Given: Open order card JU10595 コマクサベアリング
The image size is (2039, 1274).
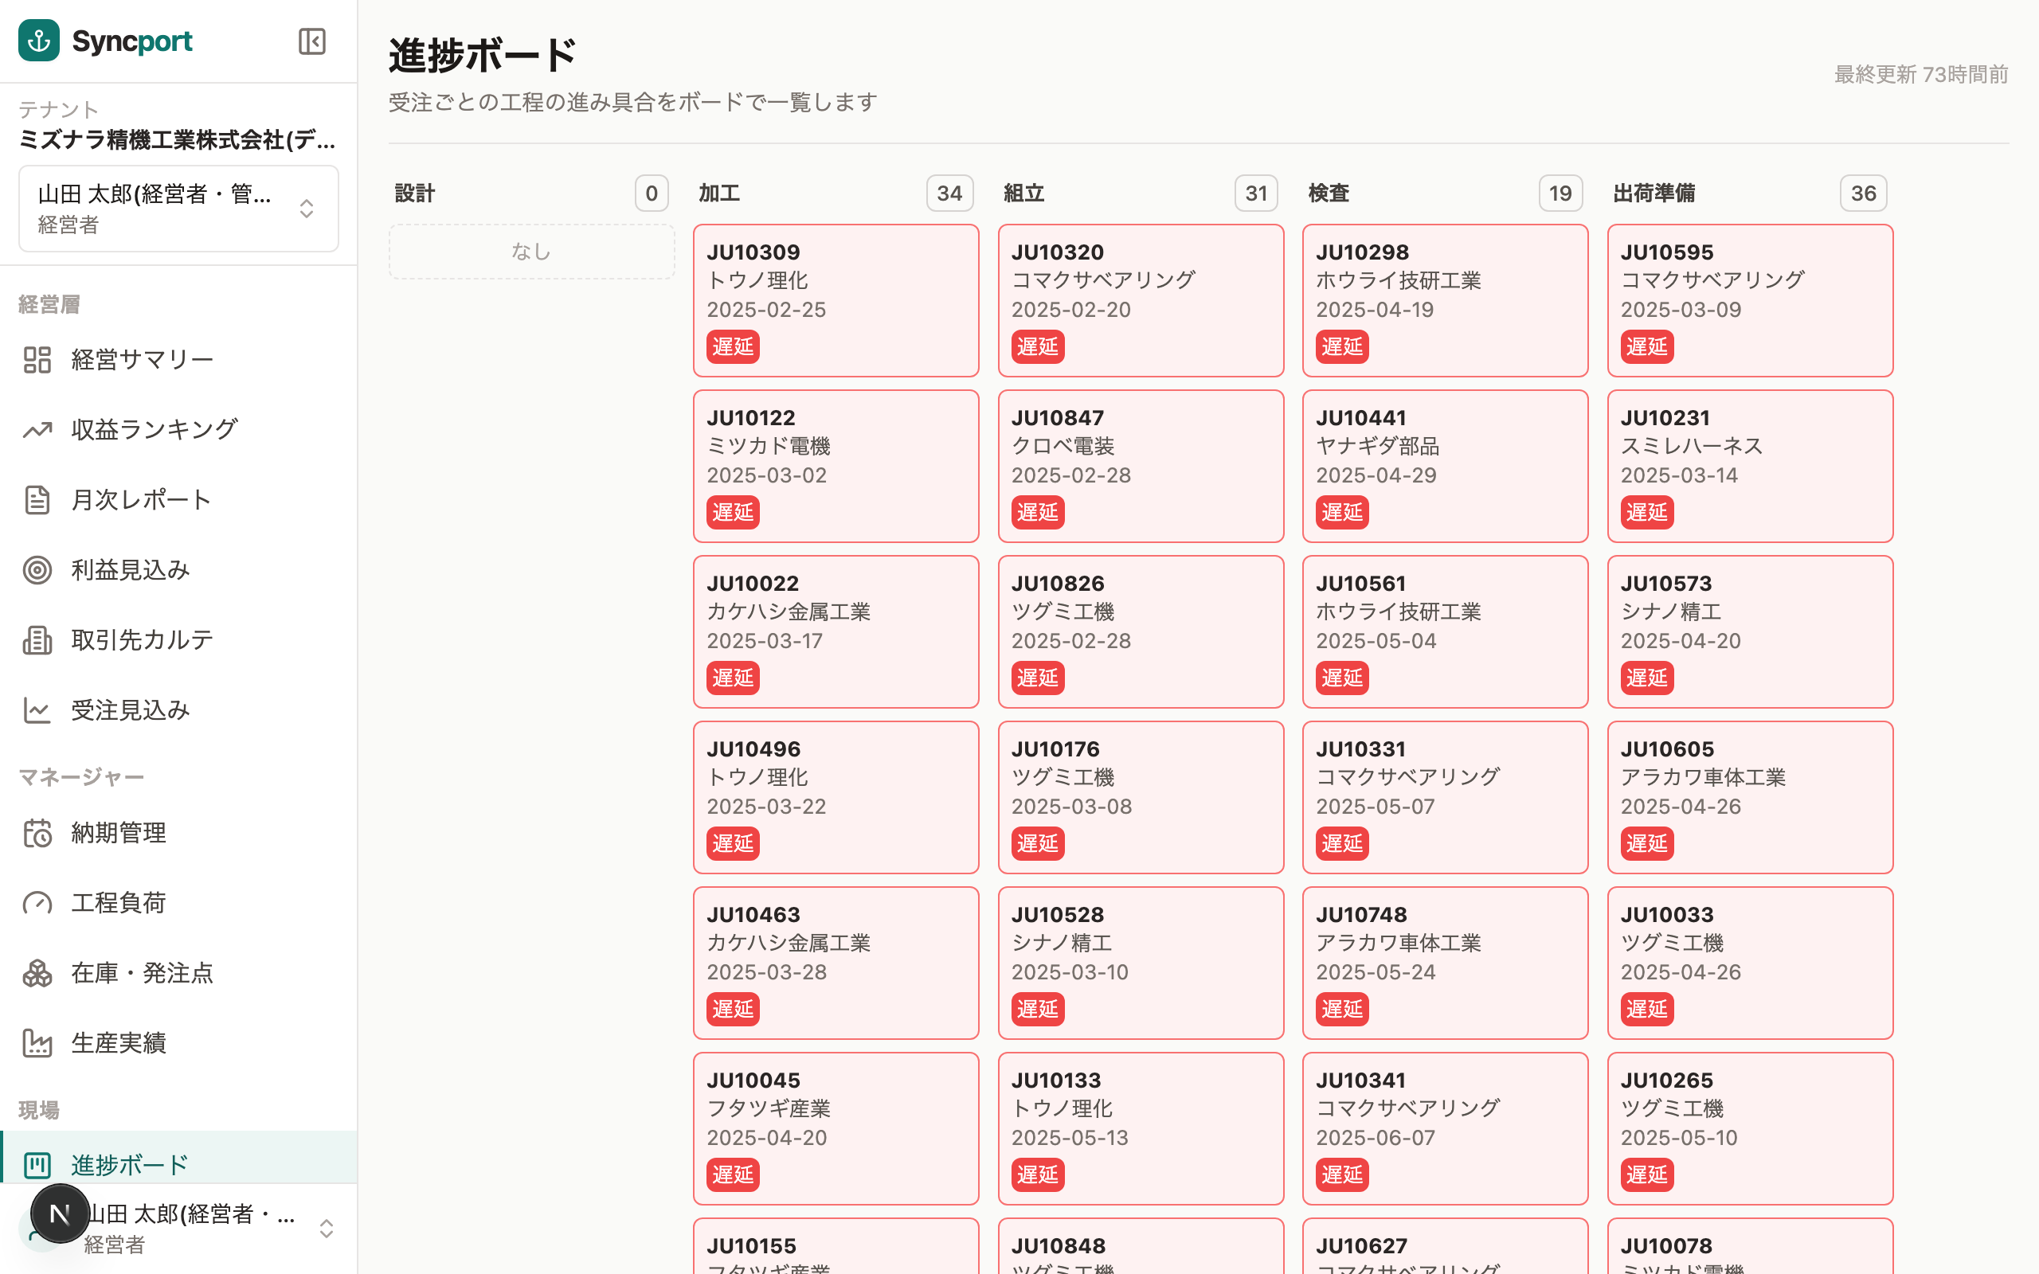Looking at the screenshot, I should coord(1750,301).
